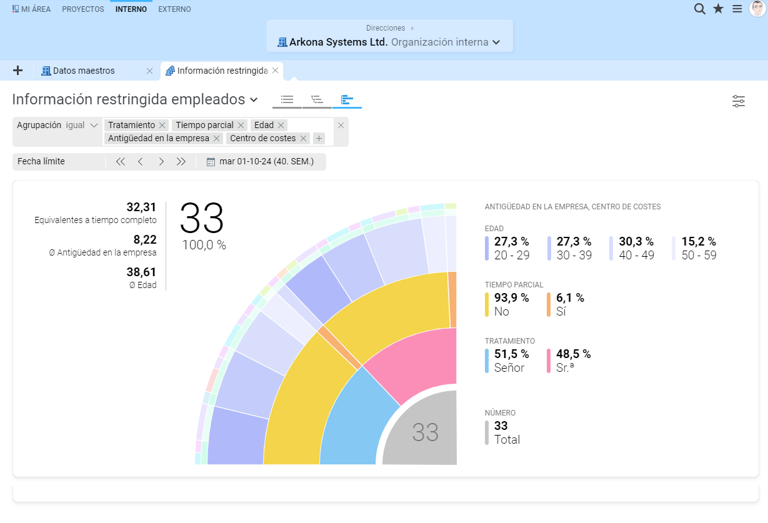Select the yellow No part-time legend swatch
The width and height of the screenshot is (768, 523).
click(x=487, y=304)
